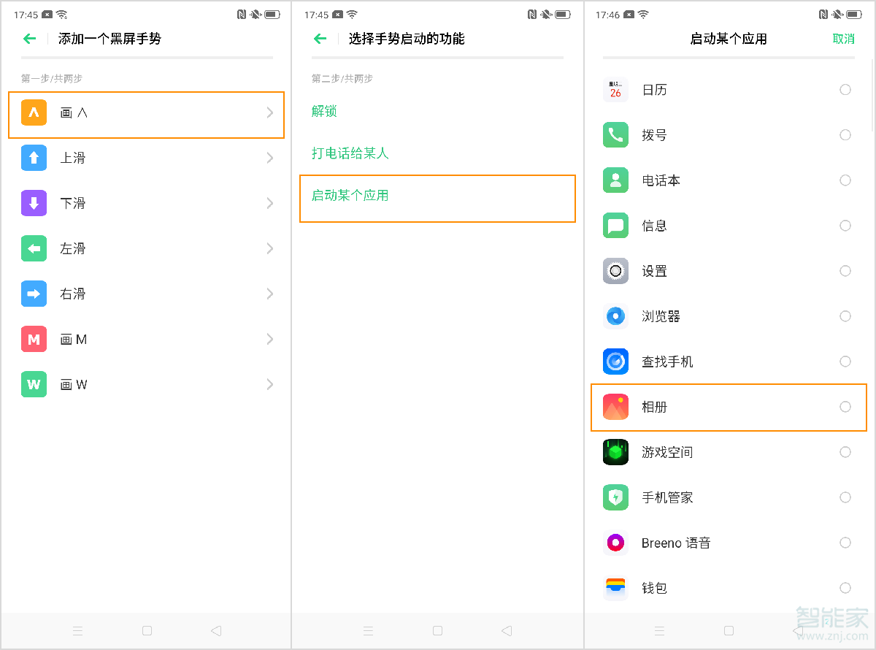Click the 画W gesture icon
Screen dimensions: 876x650
pos(33,384)
